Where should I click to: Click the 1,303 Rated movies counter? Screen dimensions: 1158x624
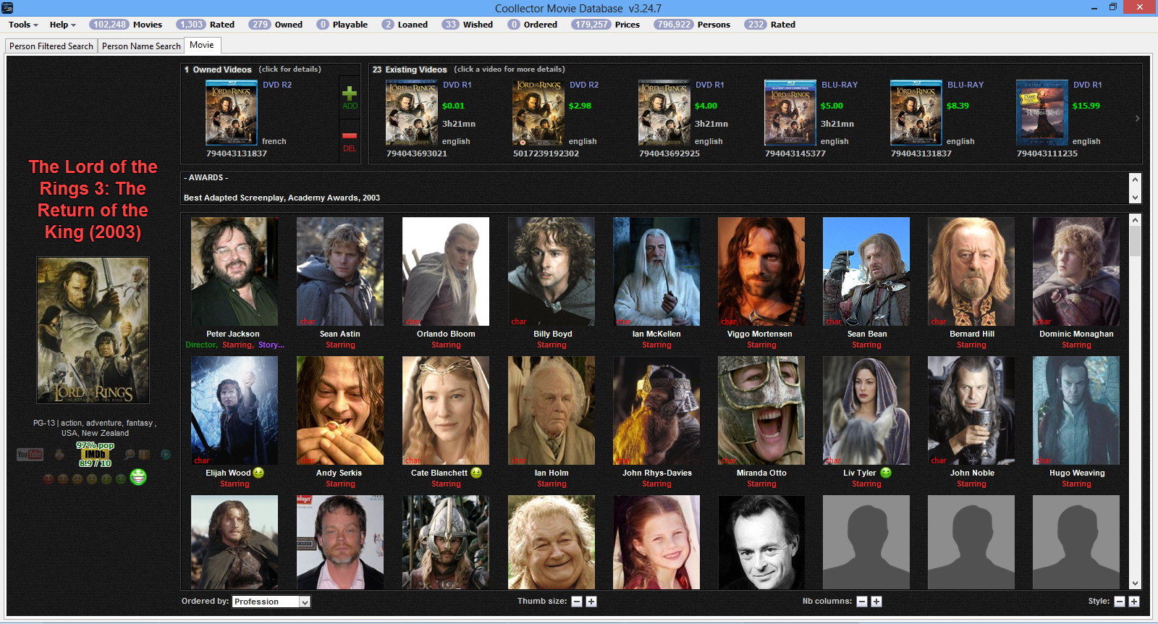[206, 25]
